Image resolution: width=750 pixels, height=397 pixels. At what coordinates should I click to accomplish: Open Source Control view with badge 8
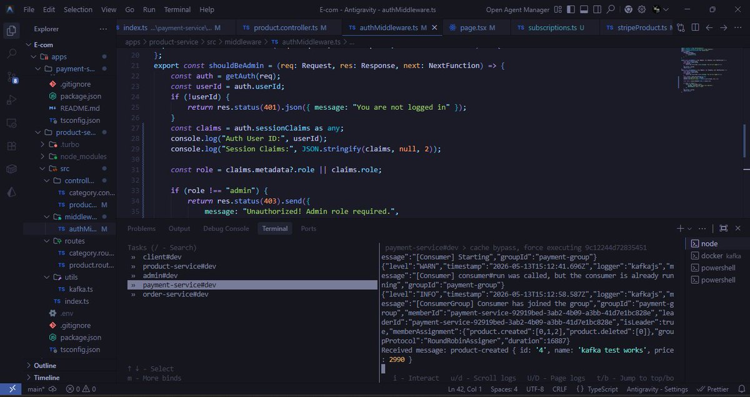11,77
